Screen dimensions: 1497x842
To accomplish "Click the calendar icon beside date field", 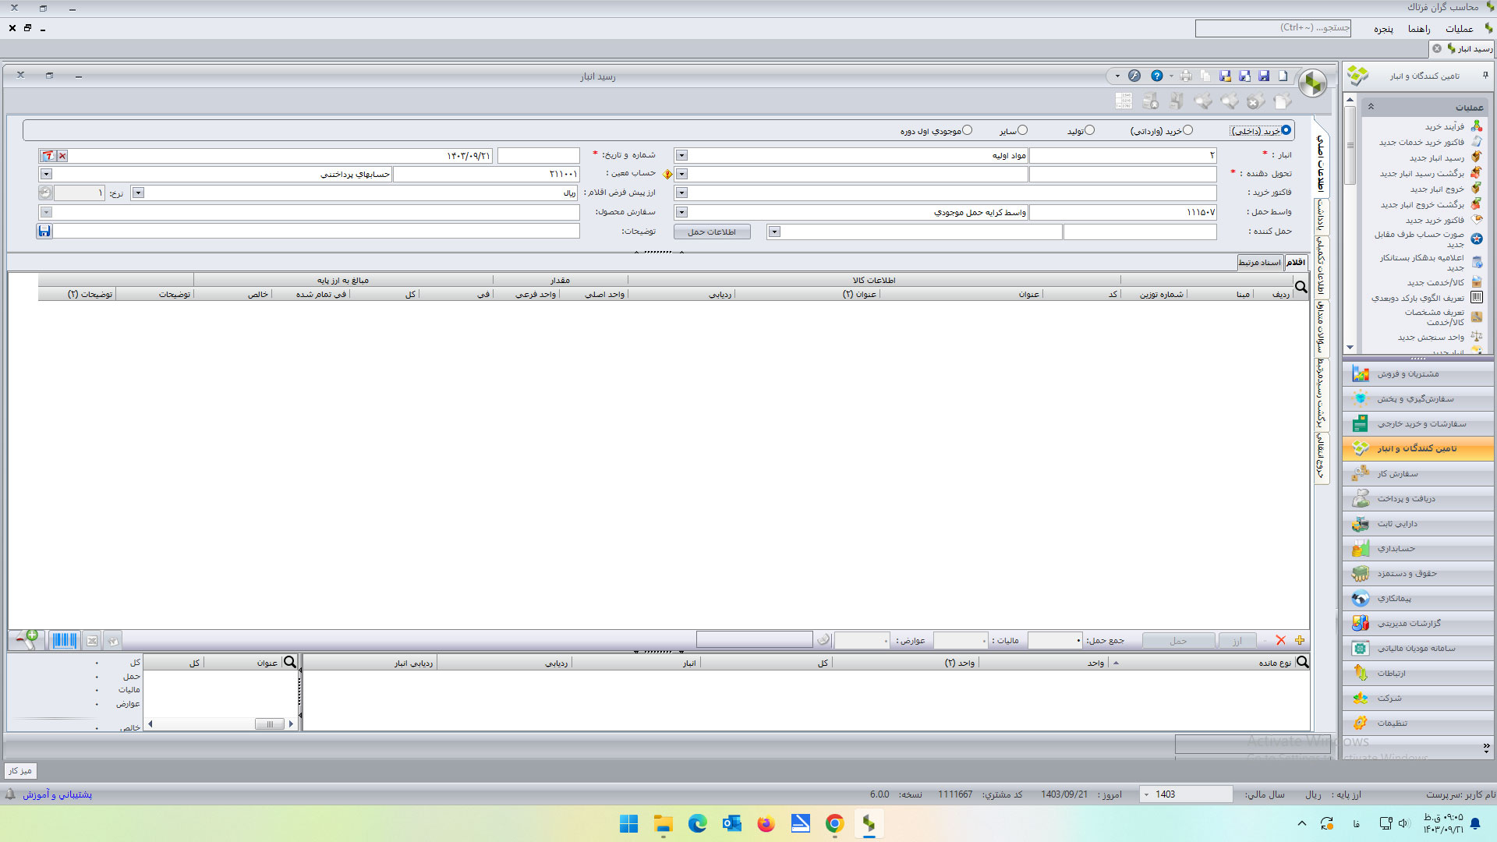I will click(x=48, y=156).
